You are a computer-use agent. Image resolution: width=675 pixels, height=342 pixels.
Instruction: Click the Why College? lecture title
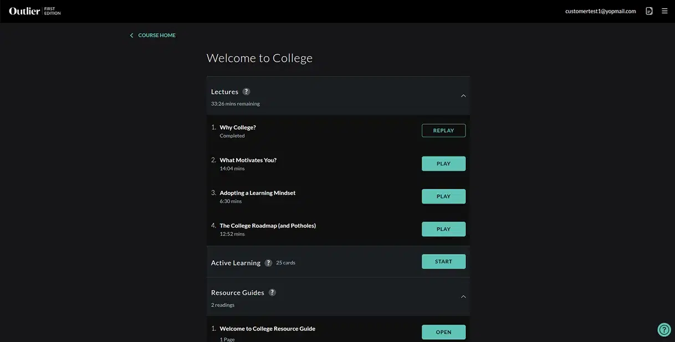coord(238,127)
